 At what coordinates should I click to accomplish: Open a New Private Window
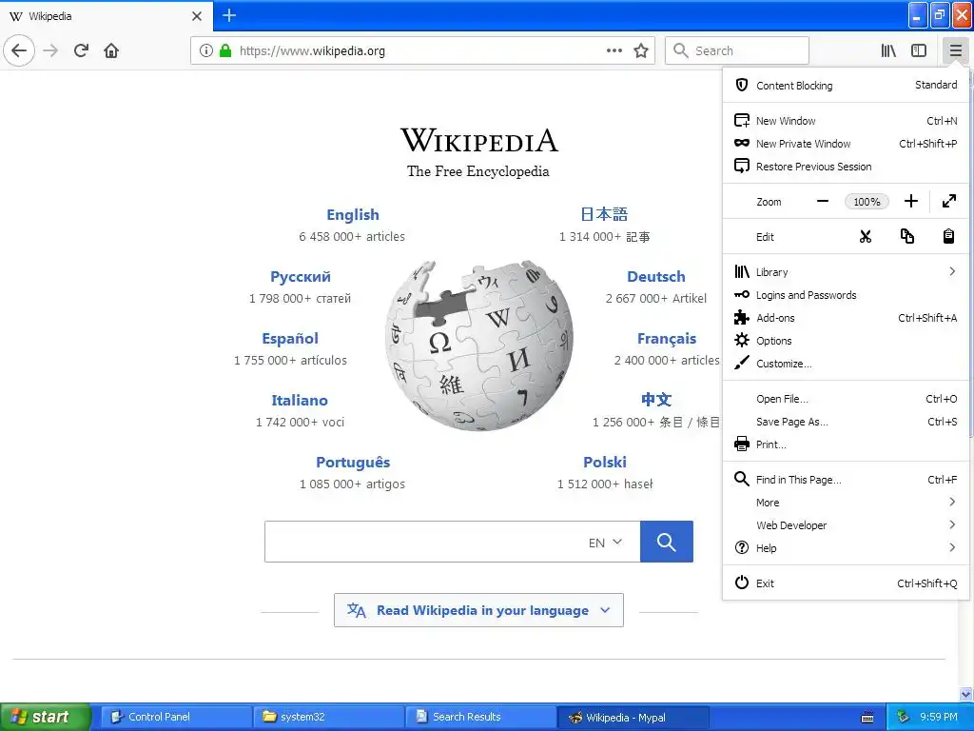846,144
